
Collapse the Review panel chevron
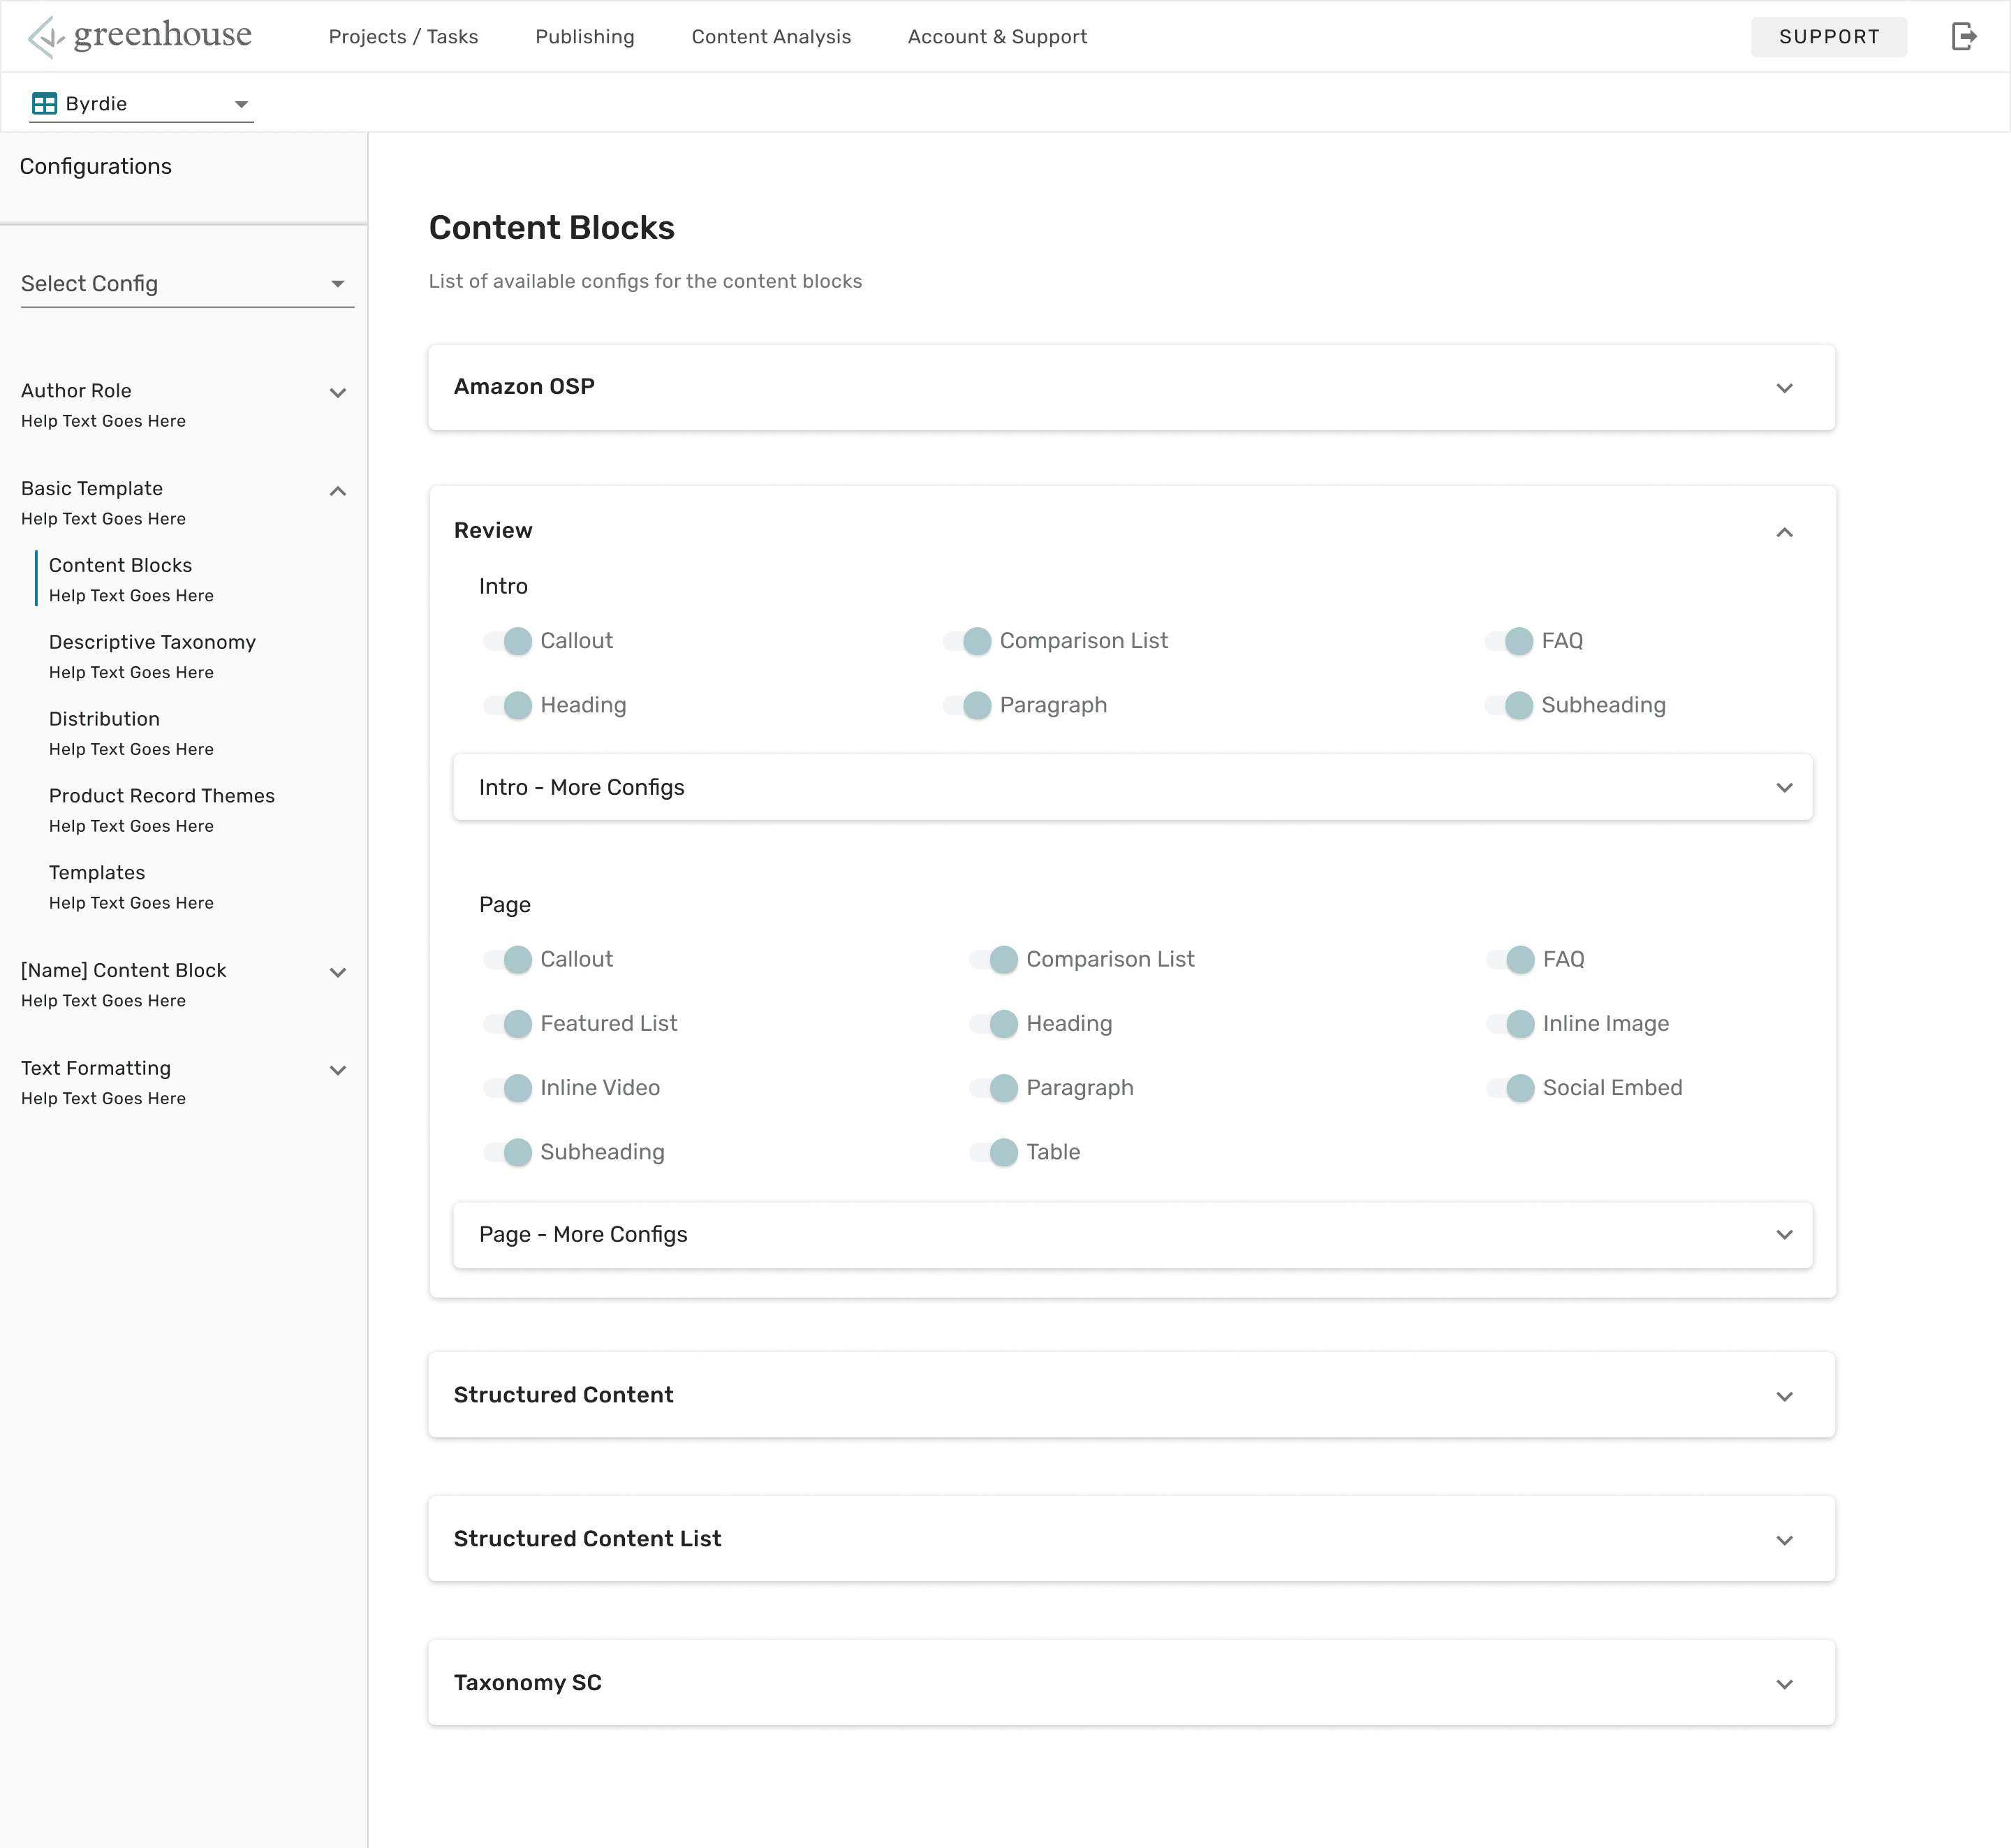(1784, 532)
